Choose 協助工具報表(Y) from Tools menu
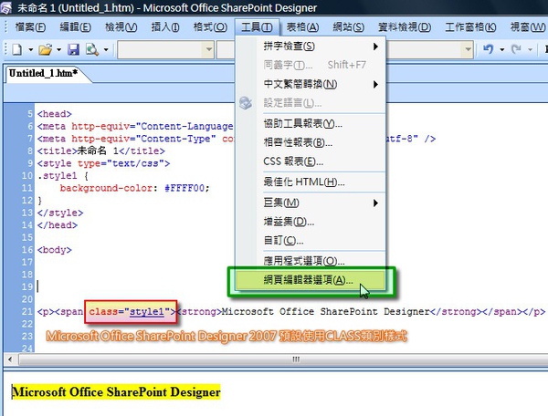This screenshot has width=548, height=416. click(x=311, y=123)
